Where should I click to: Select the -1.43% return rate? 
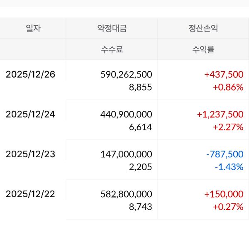(x=229, y=167)
